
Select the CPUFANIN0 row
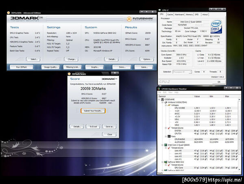pyautogui.click(x=206, y=139)
